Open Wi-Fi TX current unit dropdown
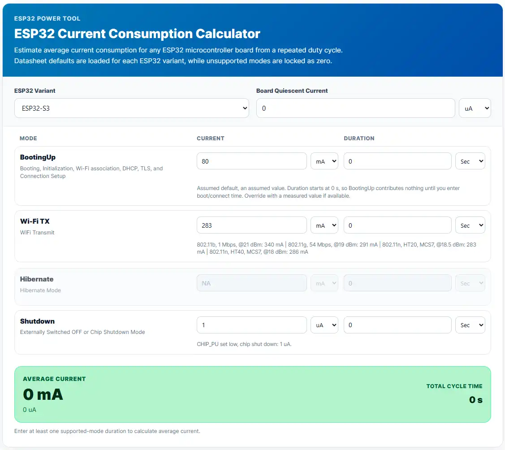 point(324,225)
